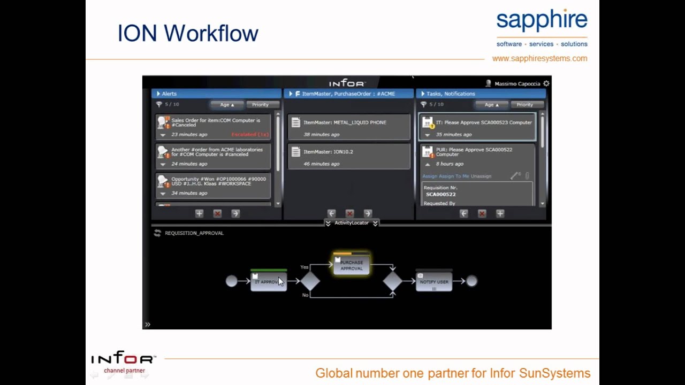Click the red X button under Alerts panel
The image size is (685, 385).
coord(217,213)
